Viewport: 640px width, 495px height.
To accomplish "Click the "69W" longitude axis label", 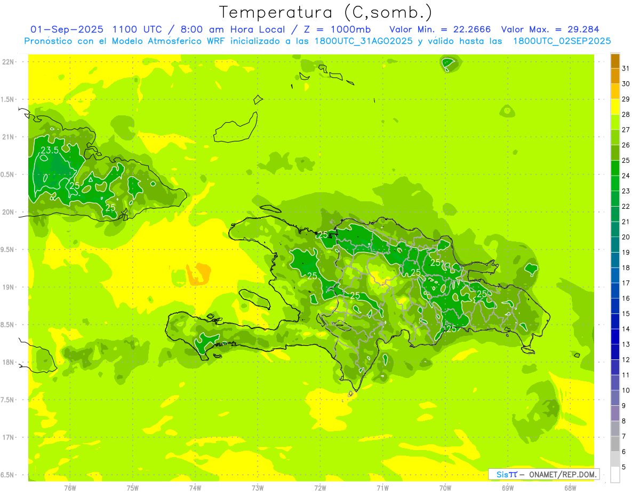I will pyautogui.click(x=508, y=488).
